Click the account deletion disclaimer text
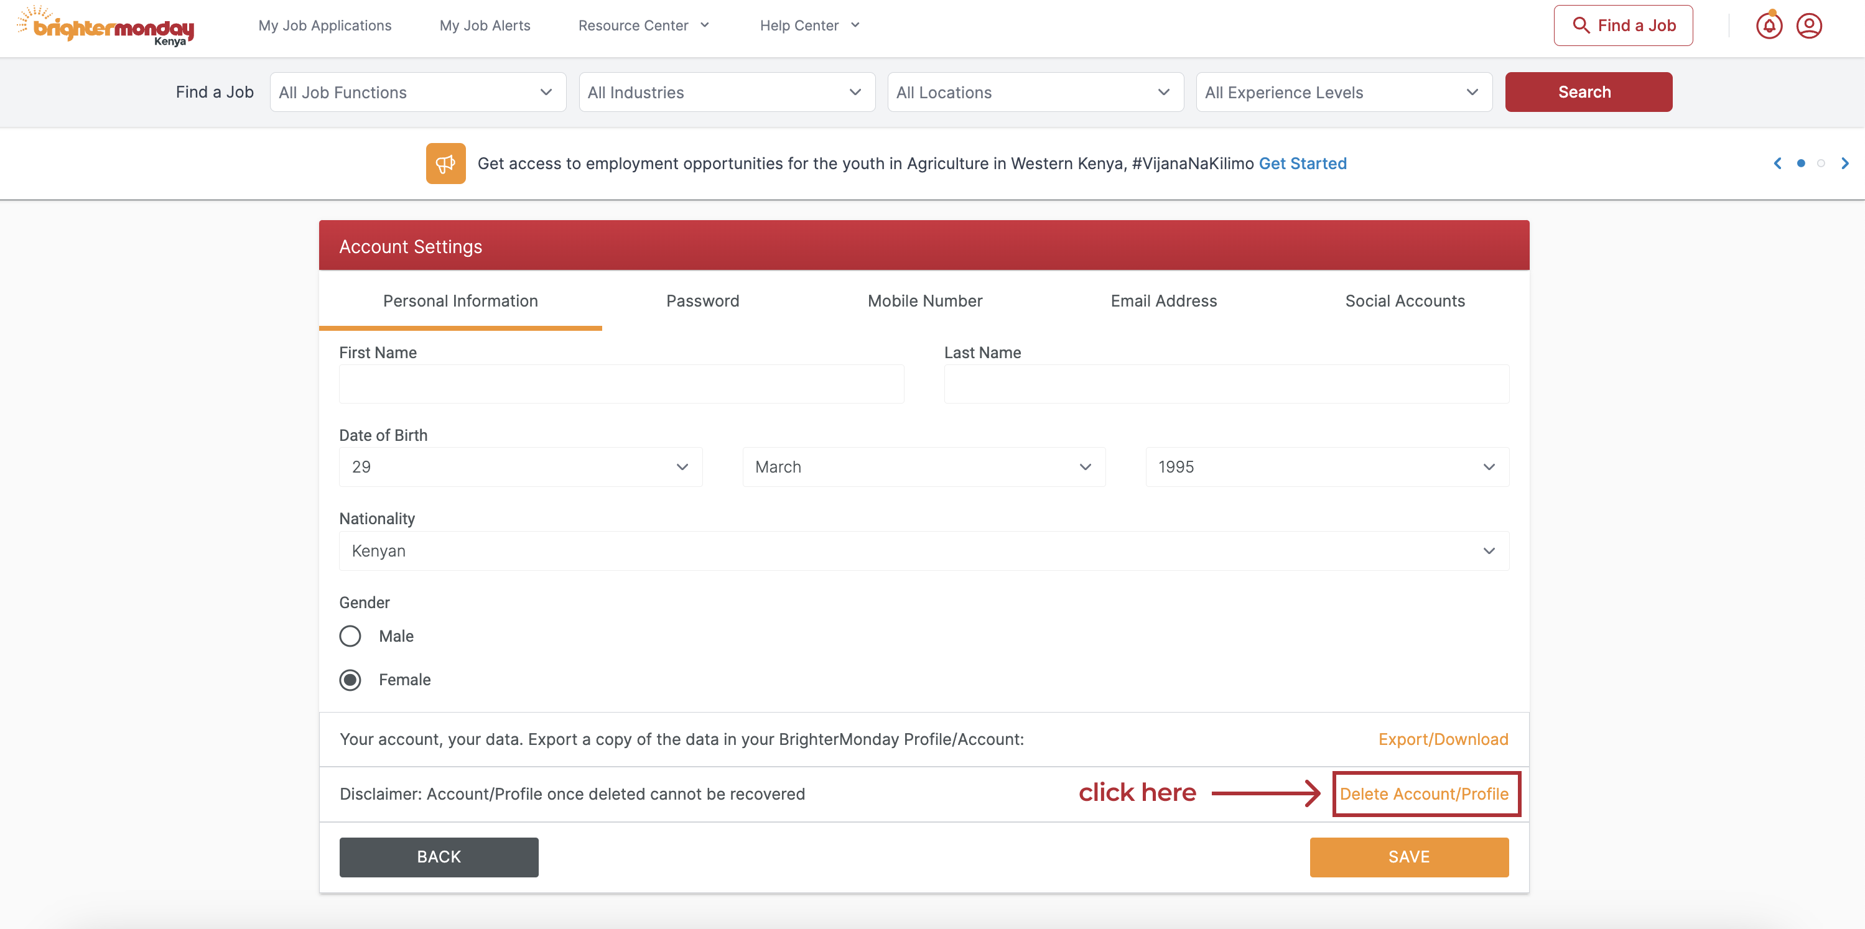The width and height of the screenshot is (1865, 929). pos(572,793)
